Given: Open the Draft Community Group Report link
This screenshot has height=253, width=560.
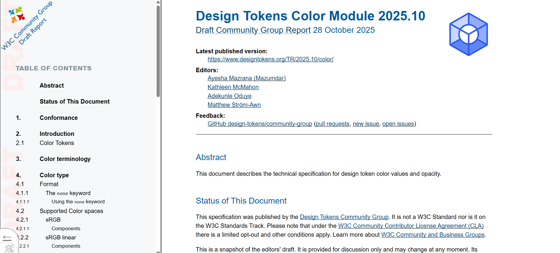Looking at the screenshot, I should (253, 30).
